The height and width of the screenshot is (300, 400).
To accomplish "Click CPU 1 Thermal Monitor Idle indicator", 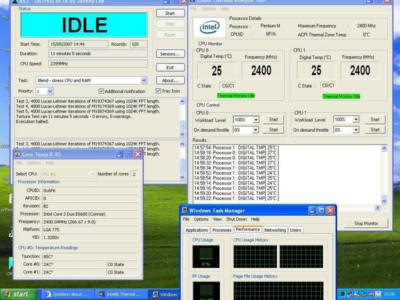I will pyautogui.click(x=341, y=96).
